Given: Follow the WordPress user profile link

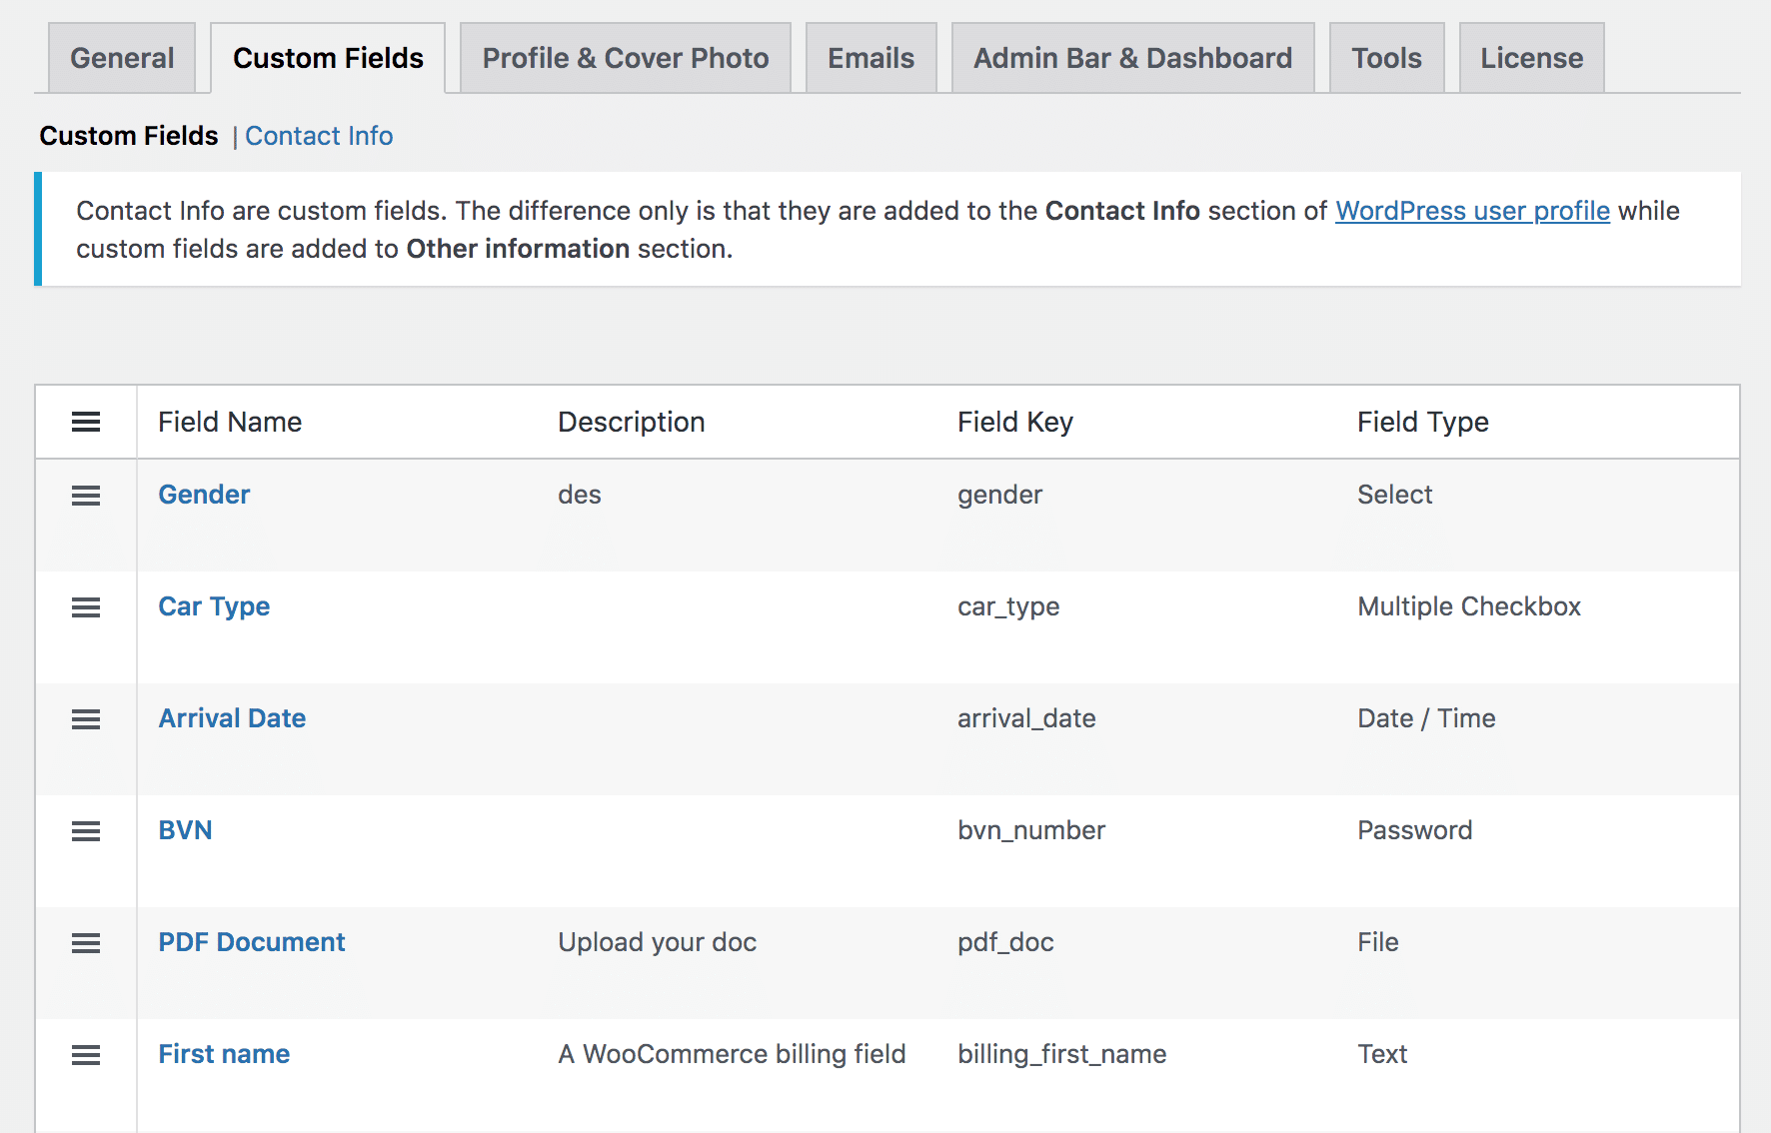Looking at the screenshot, I should (x=1472, y=211).
